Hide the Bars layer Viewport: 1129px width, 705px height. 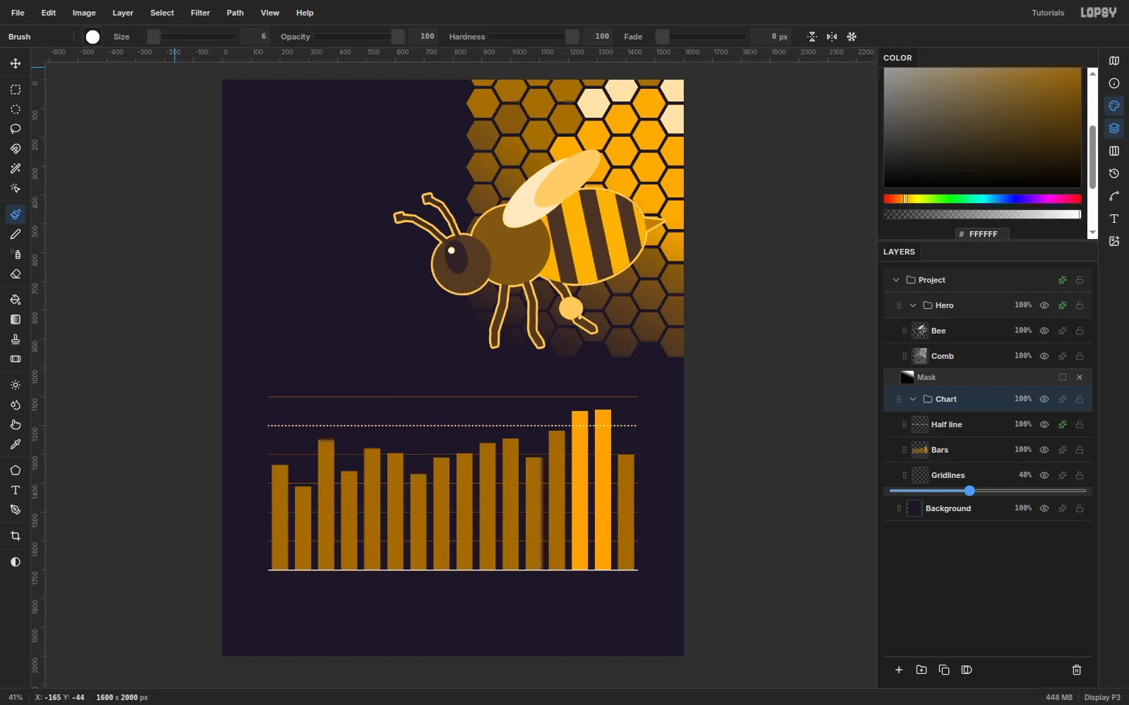[1044, 450]
